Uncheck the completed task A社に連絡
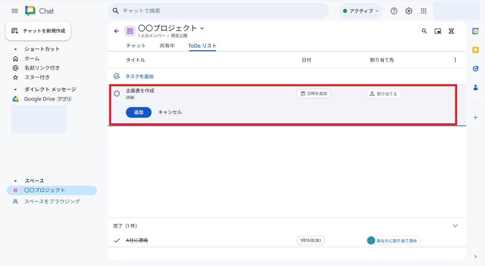This screenshot has height=266, width=485. [x=117, y=240]
